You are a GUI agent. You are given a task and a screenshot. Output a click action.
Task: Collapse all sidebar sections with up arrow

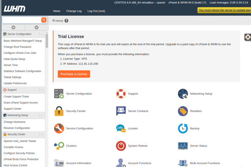14,28
